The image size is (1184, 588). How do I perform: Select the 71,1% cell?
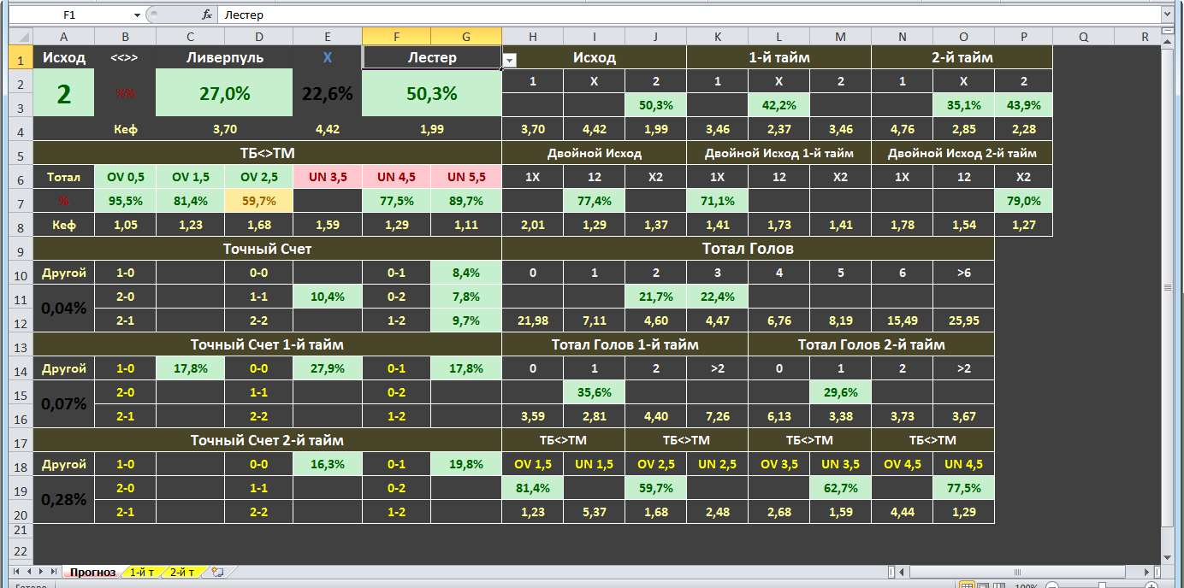point(718,201)
